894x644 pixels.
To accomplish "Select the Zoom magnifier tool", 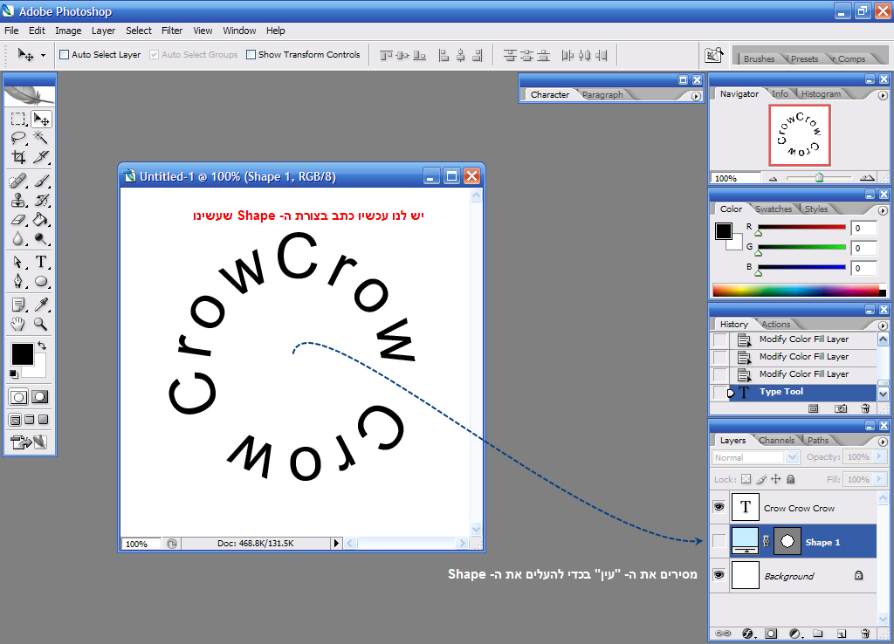I will [x=41, y=324].
